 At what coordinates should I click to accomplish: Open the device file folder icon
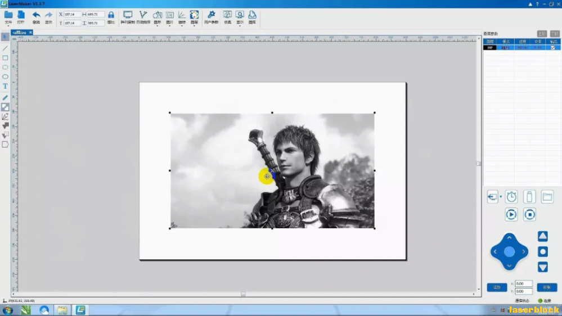coord(547,197)
